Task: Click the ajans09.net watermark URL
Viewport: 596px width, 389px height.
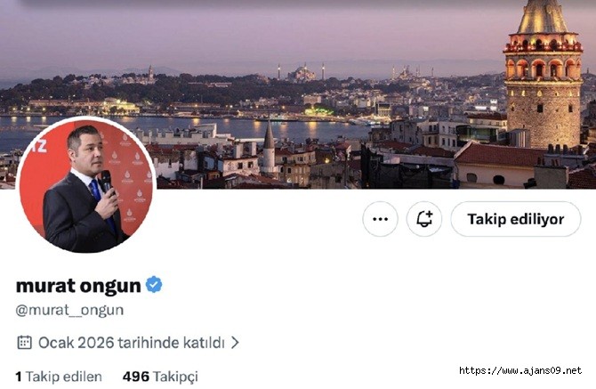Action: (x=520, y=370)
